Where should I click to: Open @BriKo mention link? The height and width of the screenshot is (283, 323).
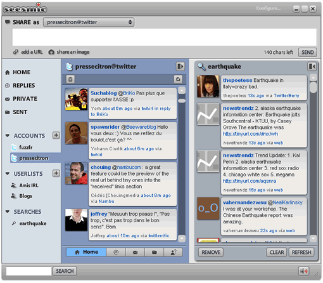tap(127, 93)
